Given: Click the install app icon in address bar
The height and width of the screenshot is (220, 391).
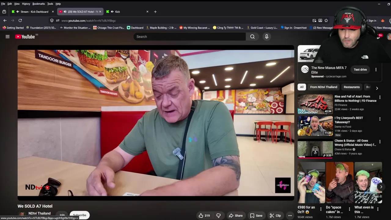Looking at the screenshot, I should [x=320, y=20].
